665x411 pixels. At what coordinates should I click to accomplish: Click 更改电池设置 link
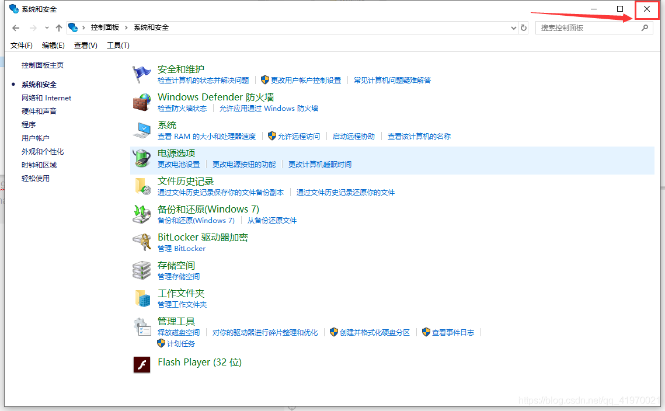pyautogui.click(x=179, y=165)
